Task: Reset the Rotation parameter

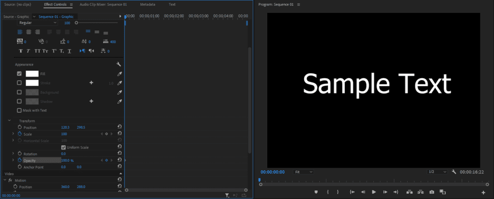Action: tap(119, 154)
